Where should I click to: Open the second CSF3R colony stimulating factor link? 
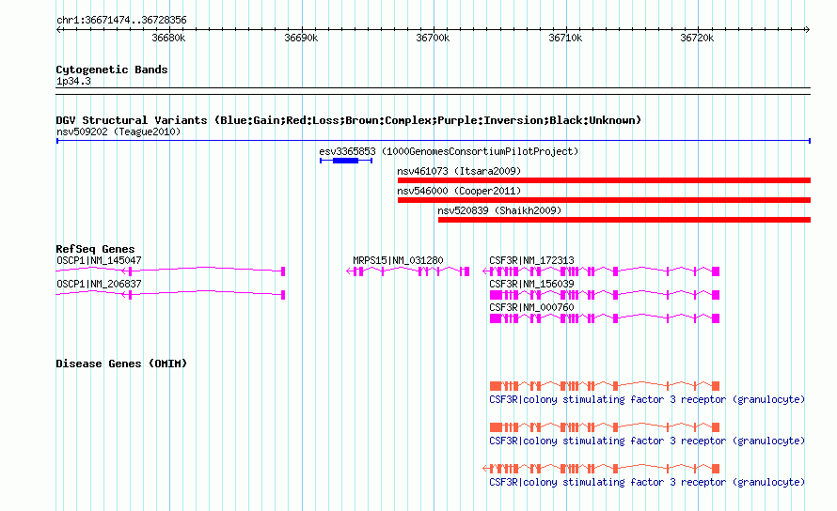point(647,441)
